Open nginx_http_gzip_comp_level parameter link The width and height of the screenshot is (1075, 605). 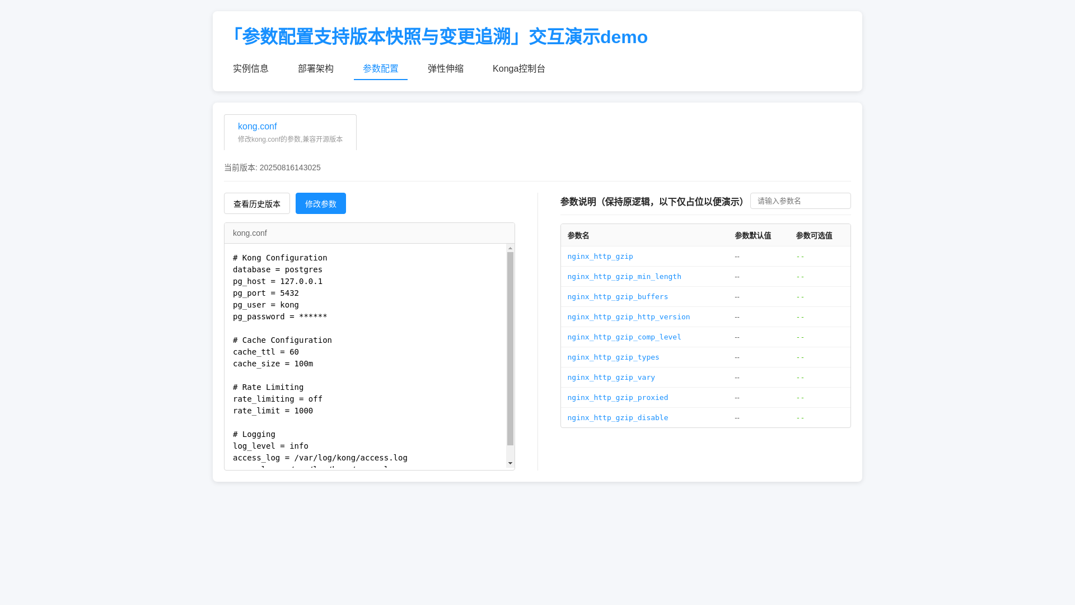click(x=624, y=337)
